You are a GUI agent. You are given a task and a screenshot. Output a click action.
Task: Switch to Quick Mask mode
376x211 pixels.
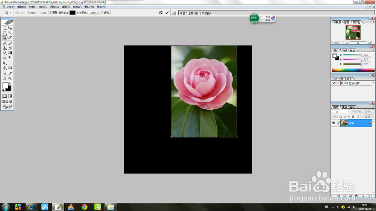(10, 96)
